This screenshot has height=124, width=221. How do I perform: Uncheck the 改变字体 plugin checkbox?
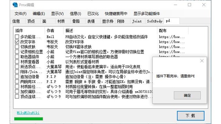coord(17,42)
